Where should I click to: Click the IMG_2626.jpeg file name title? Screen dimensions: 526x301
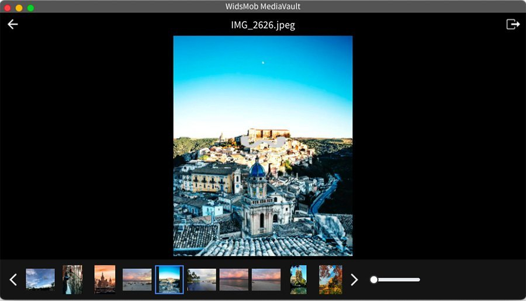263,25
